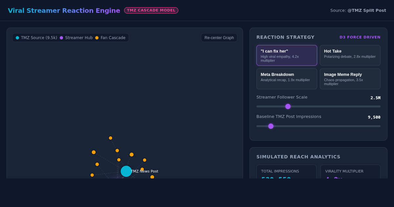The height and width of the screenshot is (207, 394).
Task: Click the TMZ CASCADE MODEL badge
Action: pos(151,11)
